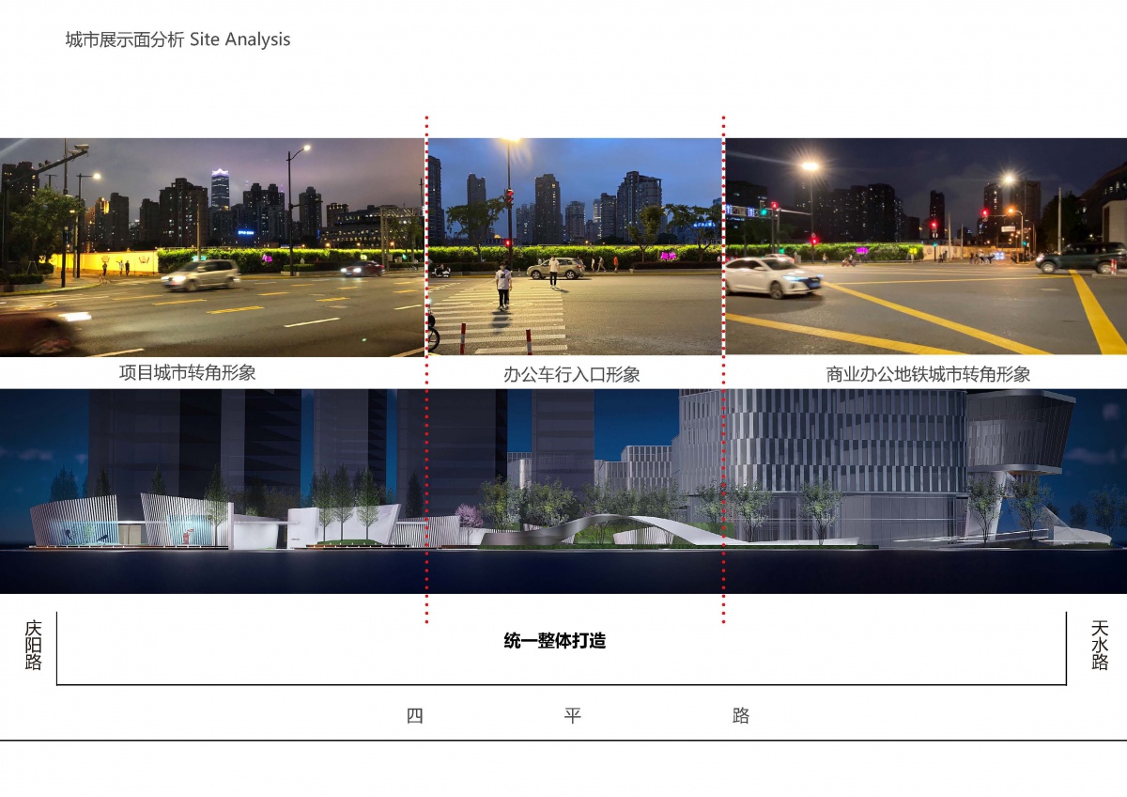This screenshot has width=1127, height=797.
Task: Select the caption '项目城市转角形象'
Action: coord(188,372)
